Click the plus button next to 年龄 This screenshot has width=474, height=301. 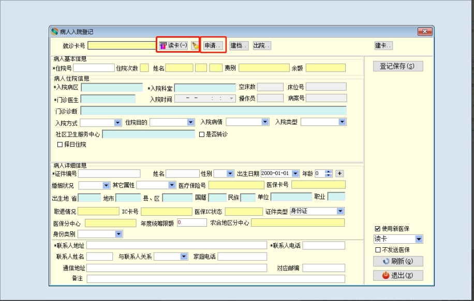(x=339, y=173)
